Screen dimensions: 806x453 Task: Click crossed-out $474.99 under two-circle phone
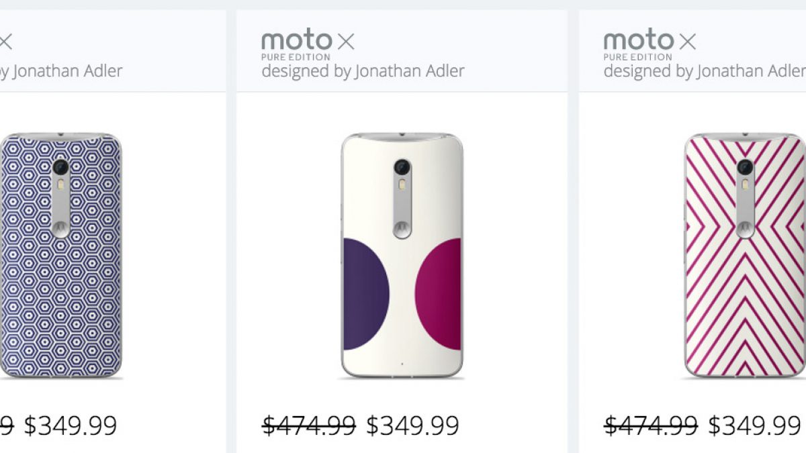(x=309, y=425)
